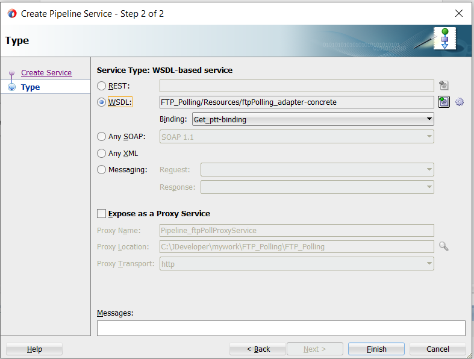Open the Binding dropdown Get_ptt-binding
Viewport: 474px width, 359px height.
click(313, 119)
